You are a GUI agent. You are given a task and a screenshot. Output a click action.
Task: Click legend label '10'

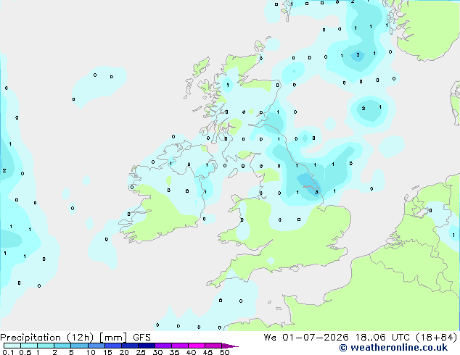pyautogui.click(x=91, y=352)
